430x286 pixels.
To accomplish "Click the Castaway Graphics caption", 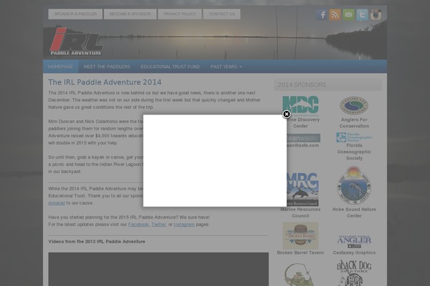I will click(x=354, y=252).
